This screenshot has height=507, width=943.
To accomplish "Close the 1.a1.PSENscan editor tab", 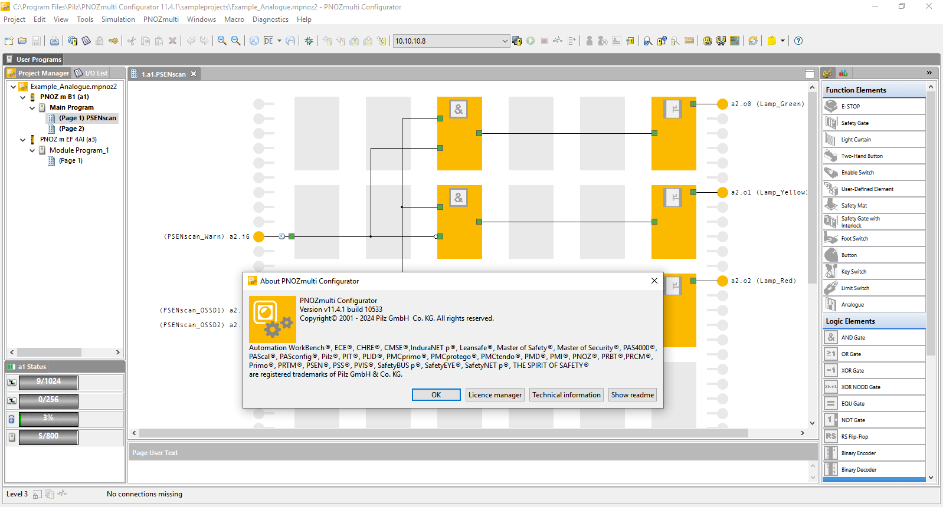I will (x=194, y=74).
